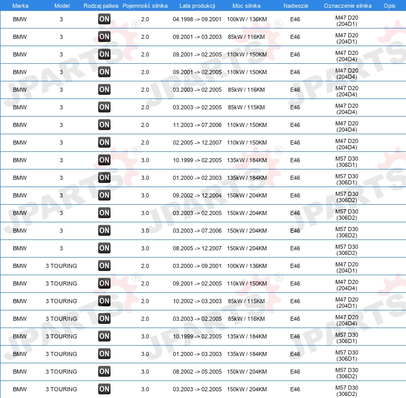This screenshot has width=406, height=398.
Task: Click the Marka column header
Action: click(20, 6)
